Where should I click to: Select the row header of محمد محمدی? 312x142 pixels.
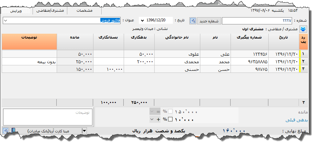click(x=303, y=62)
